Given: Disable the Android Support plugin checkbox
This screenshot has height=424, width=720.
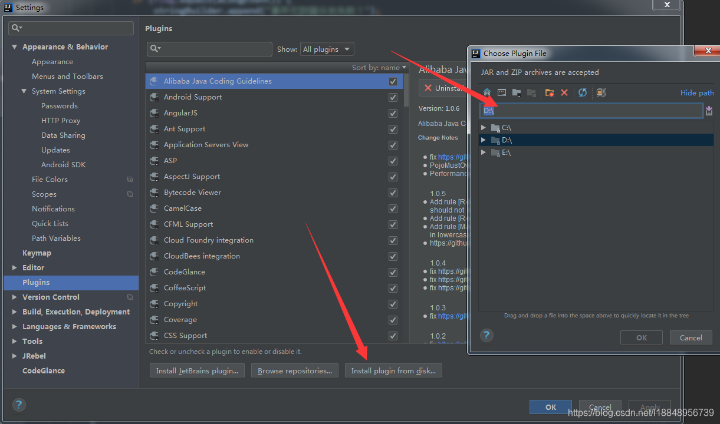Looking at the screenshot, I should 393,97.
